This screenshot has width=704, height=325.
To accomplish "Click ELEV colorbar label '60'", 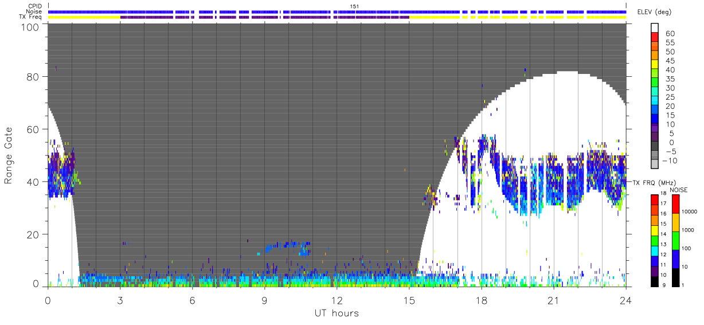I will 669,34.
